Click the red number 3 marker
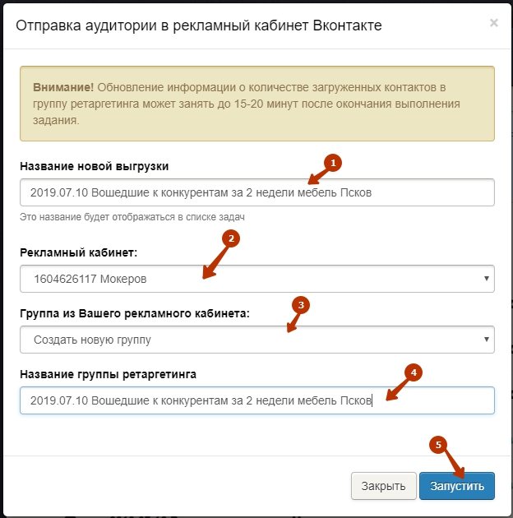This screenshot has height=518, width=513. click(302, 304)
